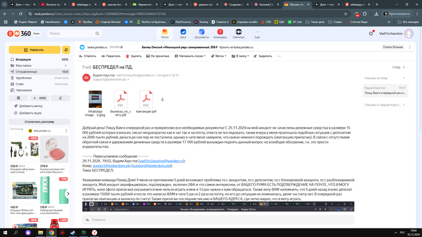422x237 pixels.
Task: Download all attachments
Action: click(162, 99)
